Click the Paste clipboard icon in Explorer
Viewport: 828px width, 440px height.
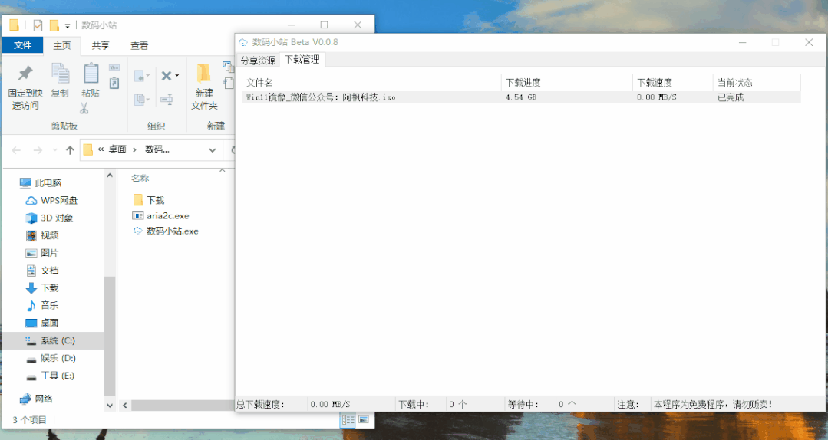[x=91, y=74]
